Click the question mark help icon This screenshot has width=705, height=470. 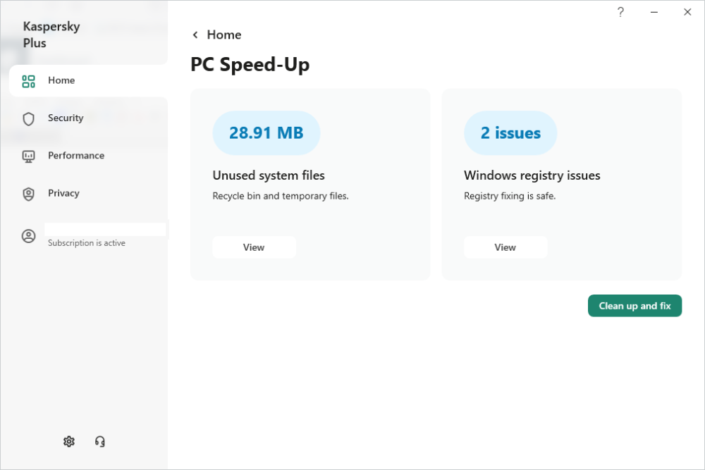[620, 12]
